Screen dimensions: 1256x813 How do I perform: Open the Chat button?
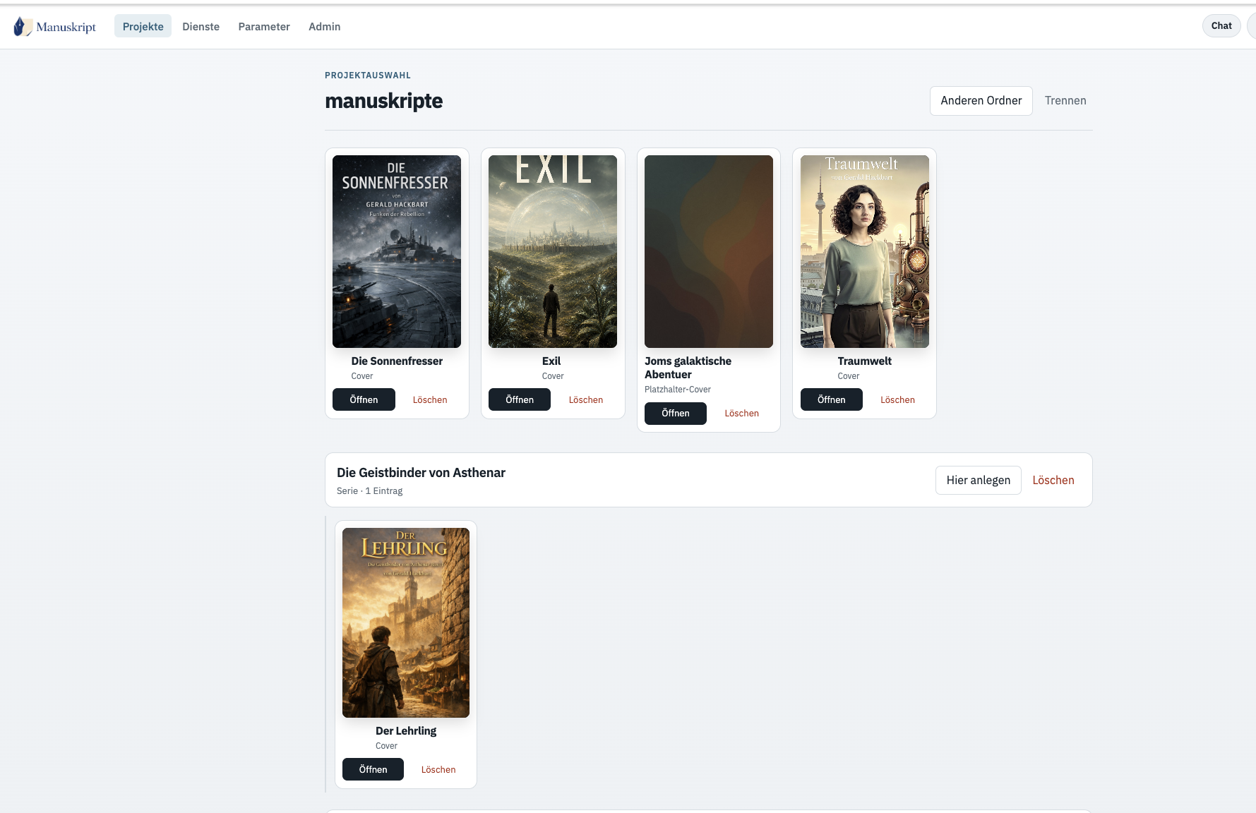[x=1221, y=25]
